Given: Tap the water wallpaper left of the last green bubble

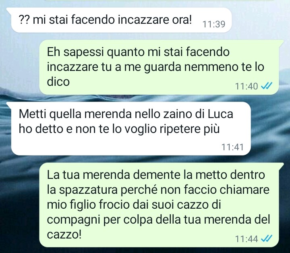Looking at the screenshot, I should (19, 205).
